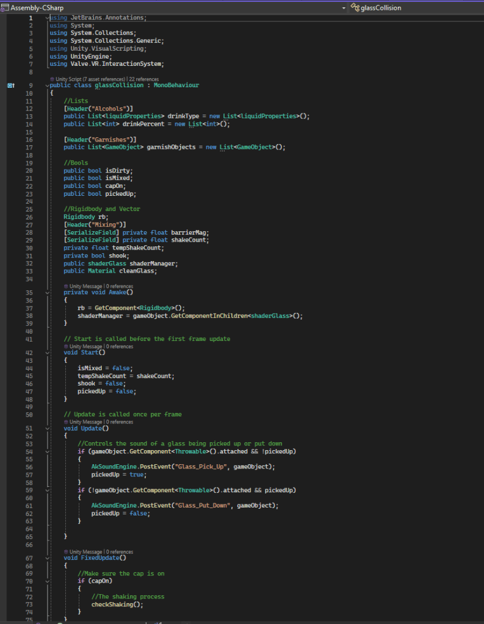This screenshot has width=484, height=624.
Task: Select line number 54 in the gutter
Action: (29, 451)
